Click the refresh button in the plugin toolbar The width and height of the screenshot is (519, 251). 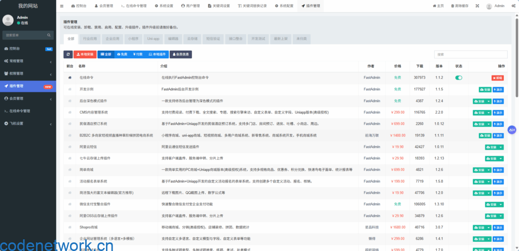click(x=68, y=54)
